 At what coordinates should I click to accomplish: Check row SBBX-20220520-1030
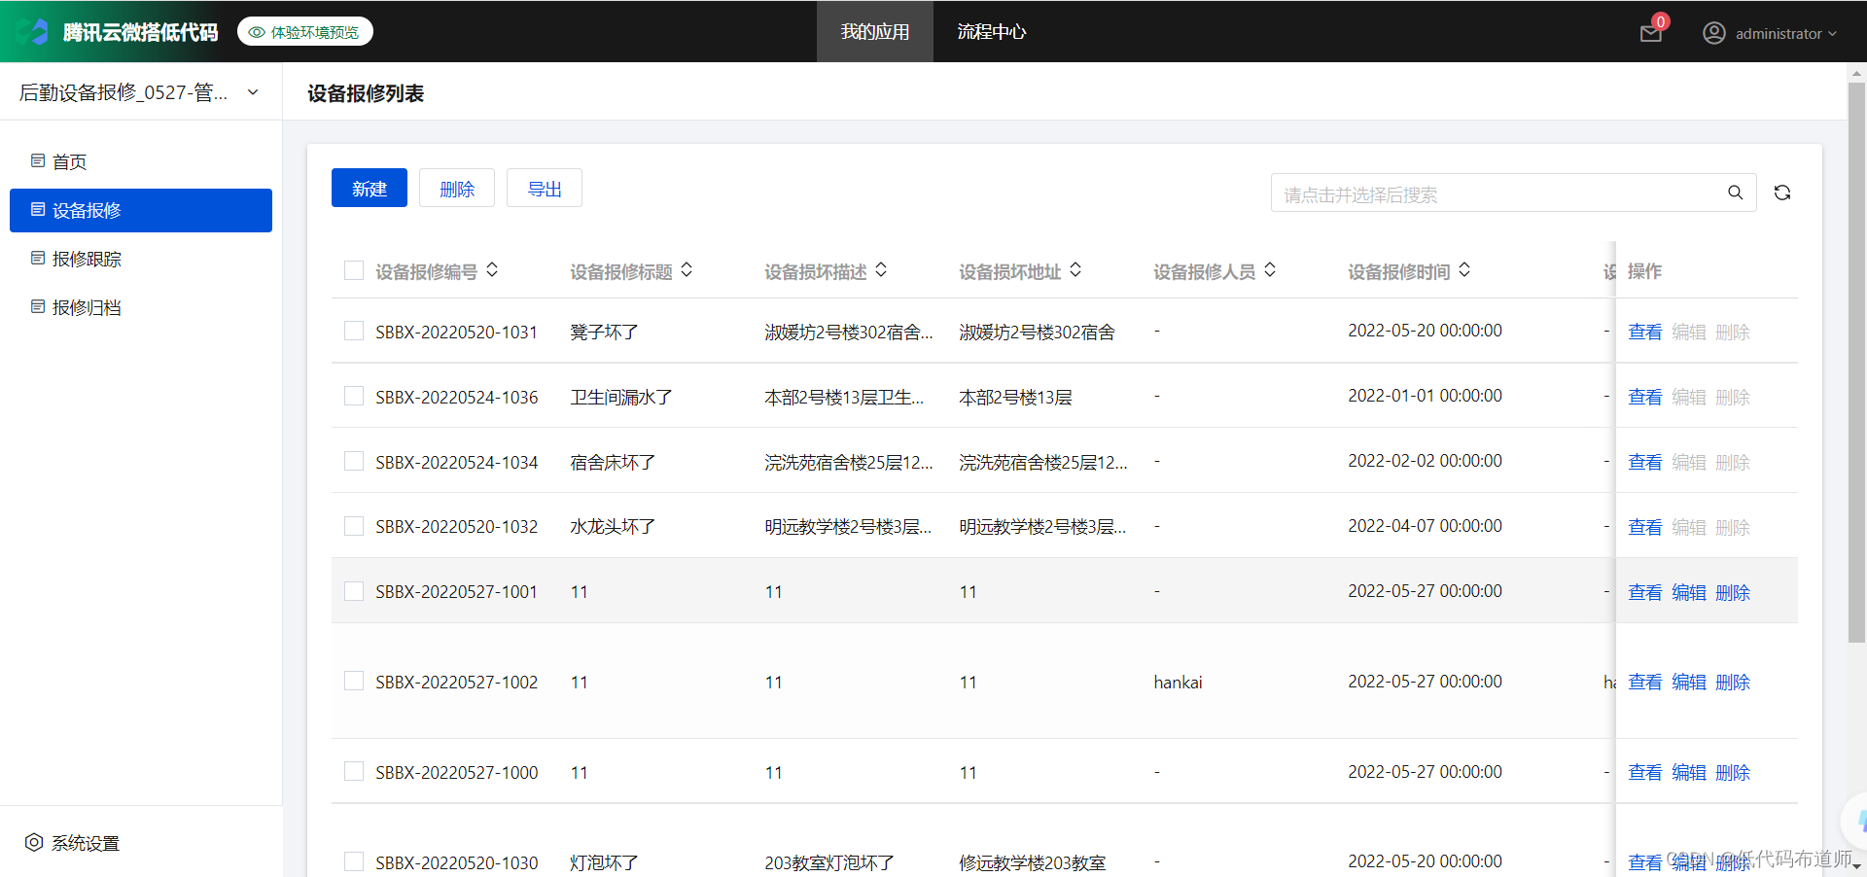354,861
